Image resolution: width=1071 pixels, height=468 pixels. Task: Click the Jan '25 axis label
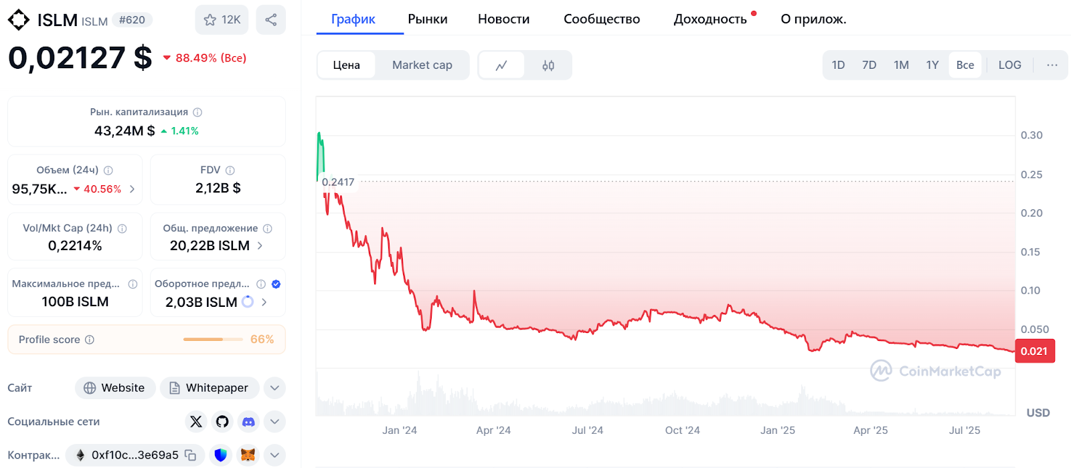pyautogui.click(x=778, y=431)
